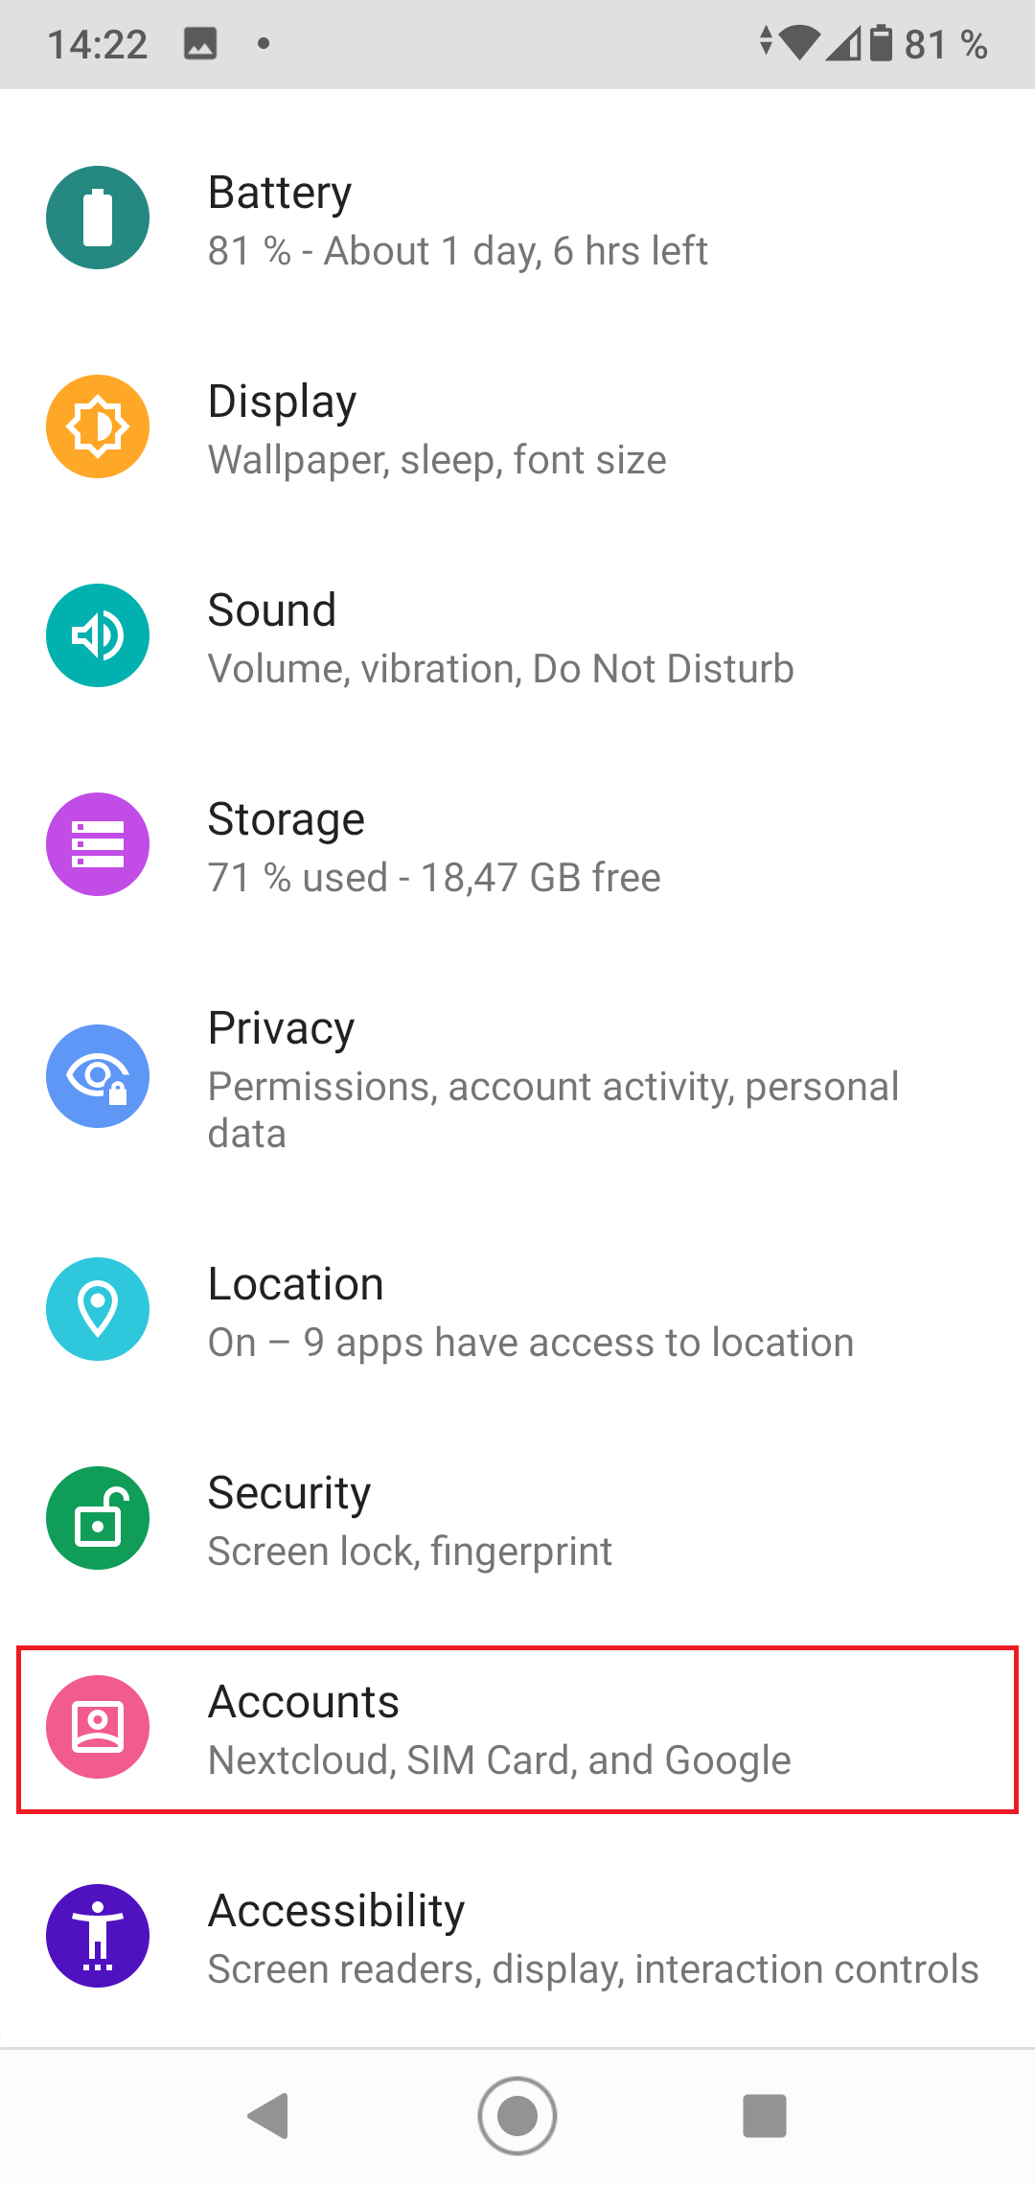Tap the Location pin icon

(98, 1309)
